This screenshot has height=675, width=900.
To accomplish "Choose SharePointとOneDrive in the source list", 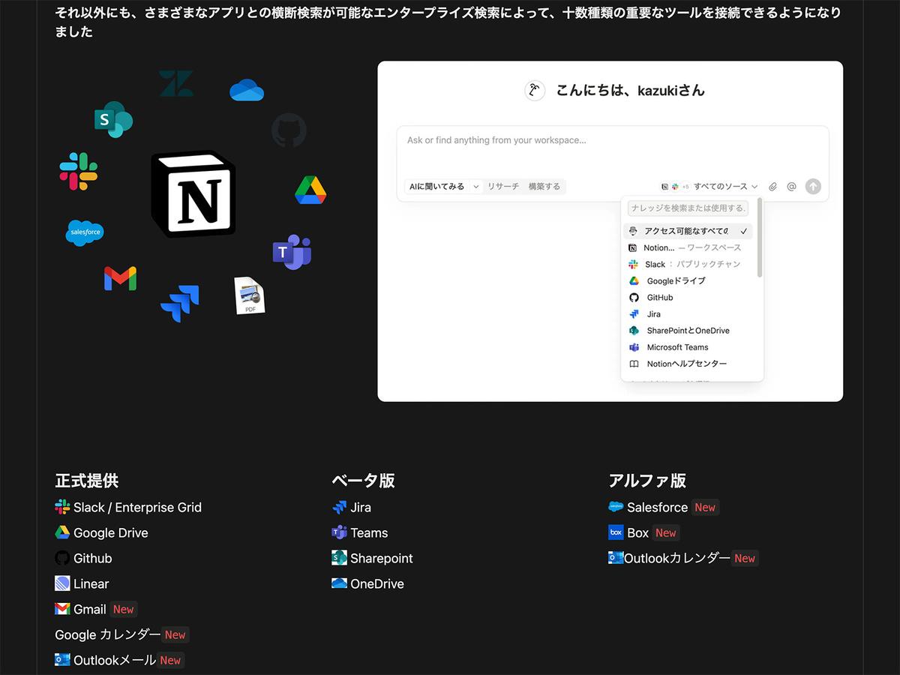I will (x=688, y=331).
